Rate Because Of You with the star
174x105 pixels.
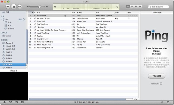click(129, 19)
